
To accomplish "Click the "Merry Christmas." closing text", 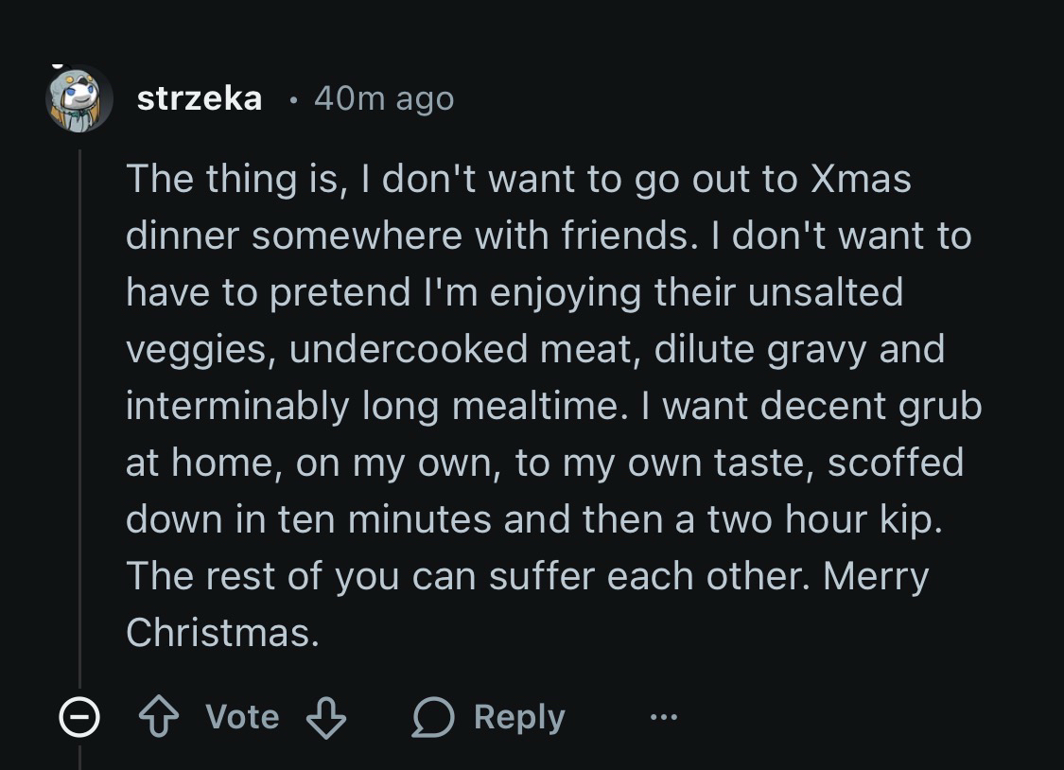I will click(222, 633).
